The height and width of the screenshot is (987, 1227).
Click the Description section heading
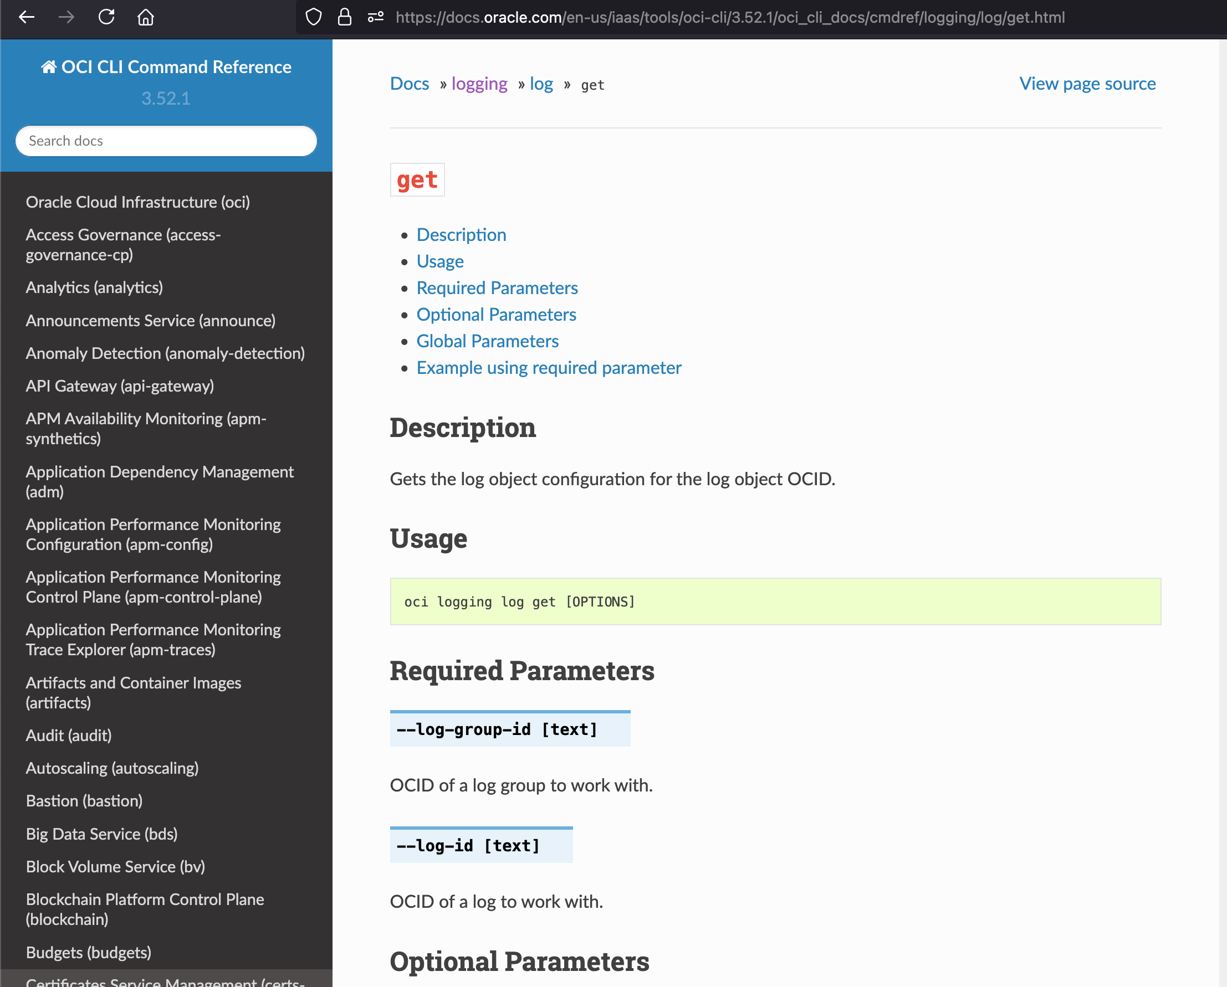(463, 428)
